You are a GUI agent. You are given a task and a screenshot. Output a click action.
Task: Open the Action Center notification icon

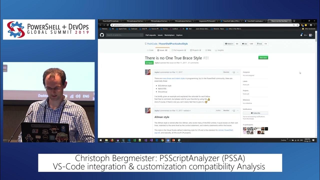(313, 140)
